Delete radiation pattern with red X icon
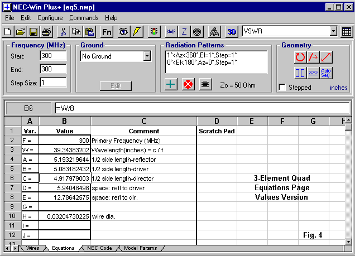This screenshot has width=355, height=256. tap(188, 84)
